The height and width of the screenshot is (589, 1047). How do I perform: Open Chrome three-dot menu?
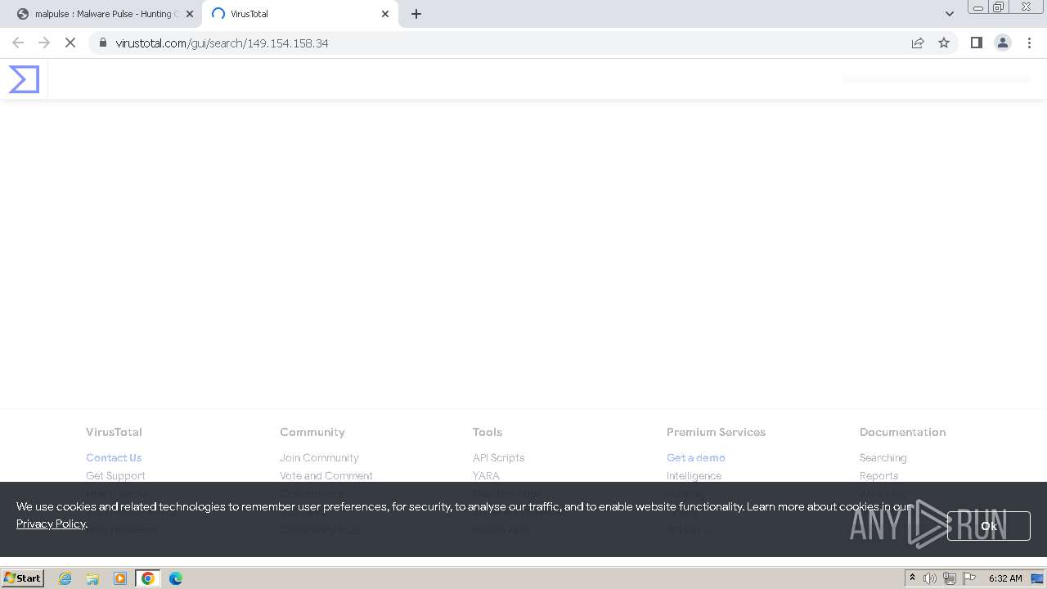1029,43
